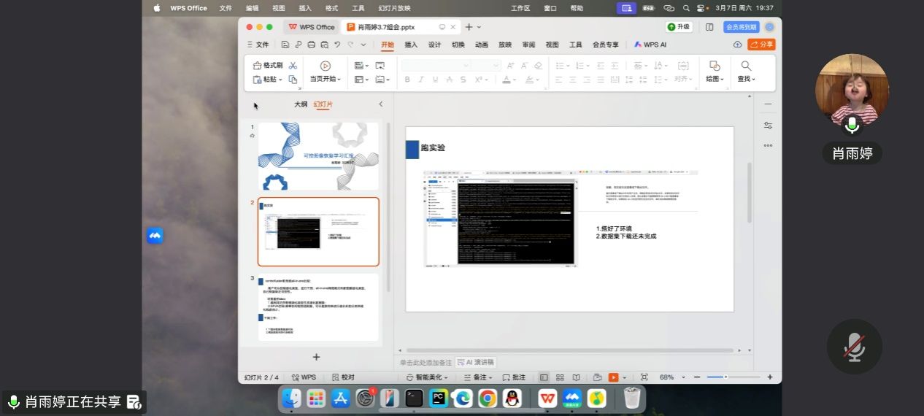Collapse the slide panel with chevron

pyautogui.click(x=380, y=104)
